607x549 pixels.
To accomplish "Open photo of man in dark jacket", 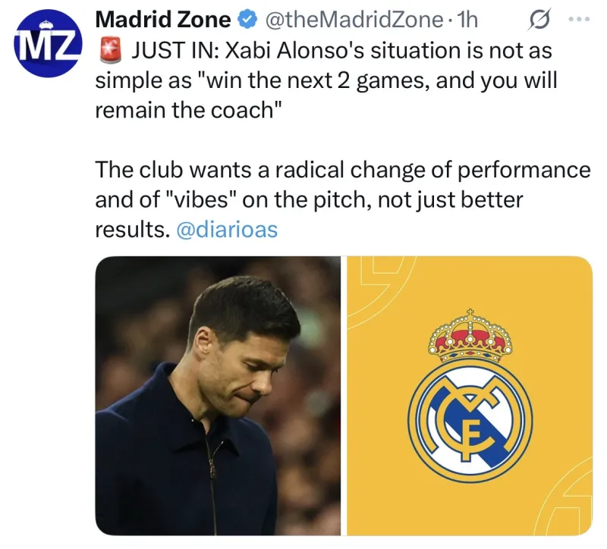I will pyautogui.click(x=218, y=396).
